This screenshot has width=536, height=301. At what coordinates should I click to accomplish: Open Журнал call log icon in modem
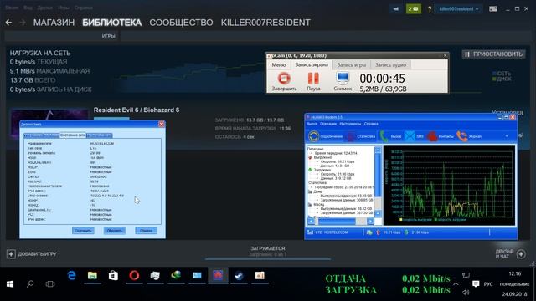click(461, 136)
